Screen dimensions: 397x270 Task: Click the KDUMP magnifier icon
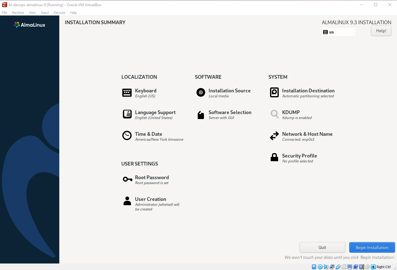274,114
